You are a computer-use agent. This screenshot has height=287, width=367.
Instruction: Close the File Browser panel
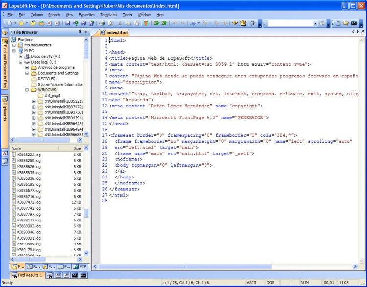coord(86,32)
